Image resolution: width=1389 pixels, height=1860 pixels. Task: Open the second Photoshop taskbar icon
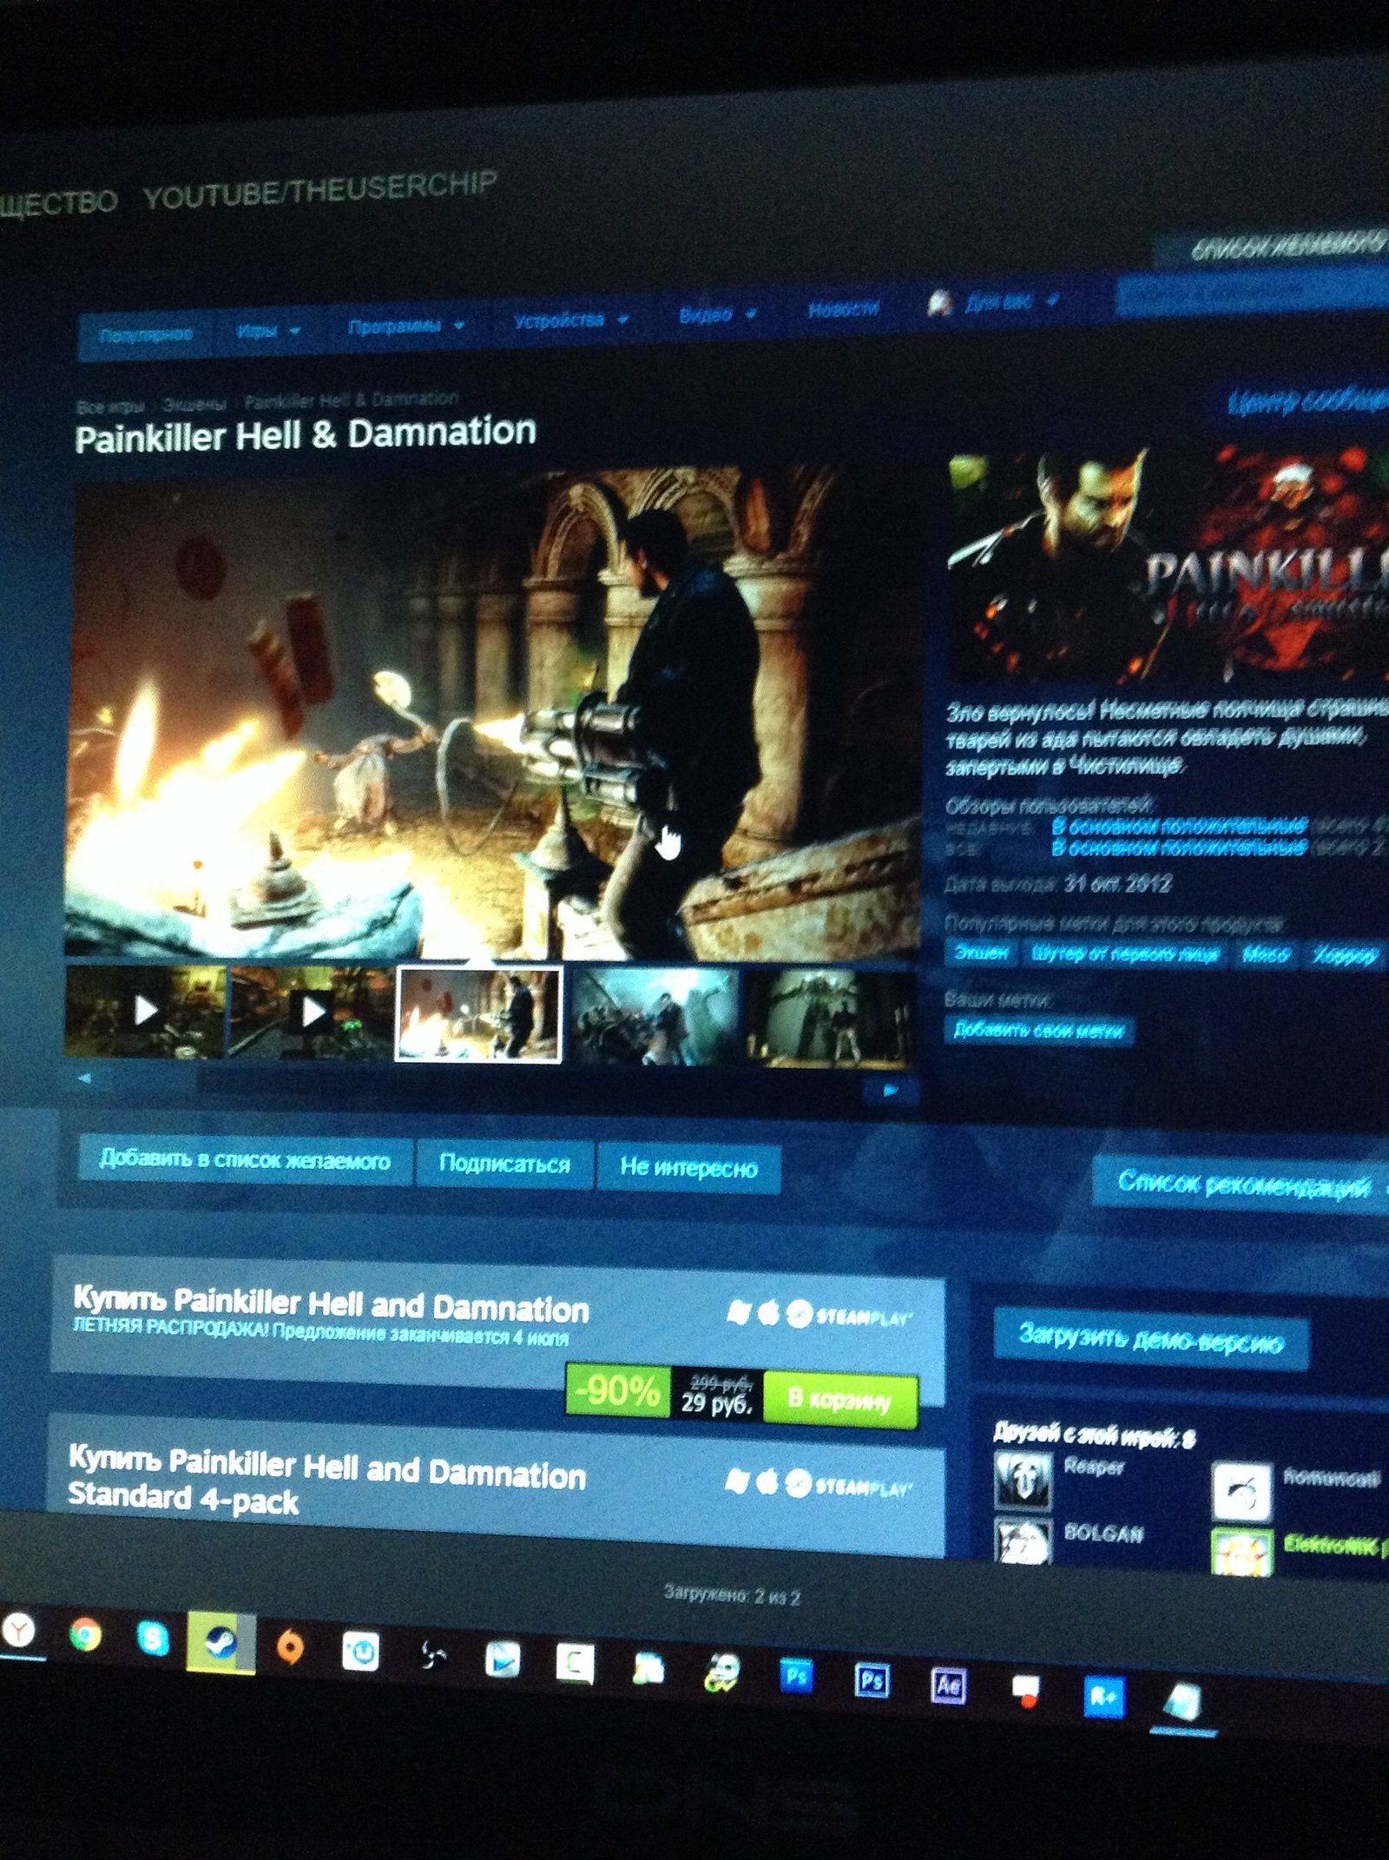point(872,1681)
